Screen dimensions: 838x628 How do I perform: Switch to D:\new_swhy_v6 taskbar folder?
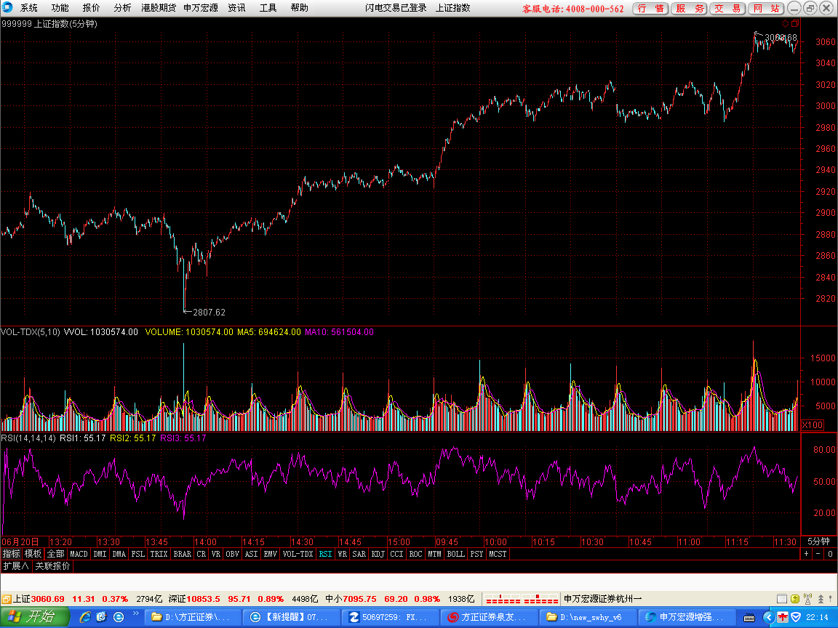[588, 617]
